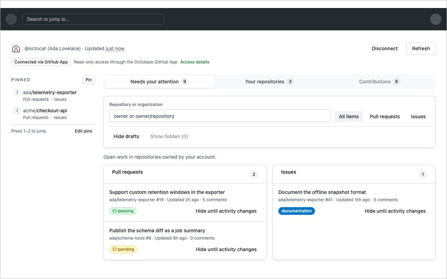Filter by Pull requests only
The width and height of the screenshot is (447, 279).
pyautogui.click(x=385, y=116)
